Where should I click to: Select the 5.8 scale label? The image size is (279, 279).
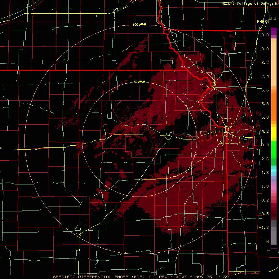265,104
